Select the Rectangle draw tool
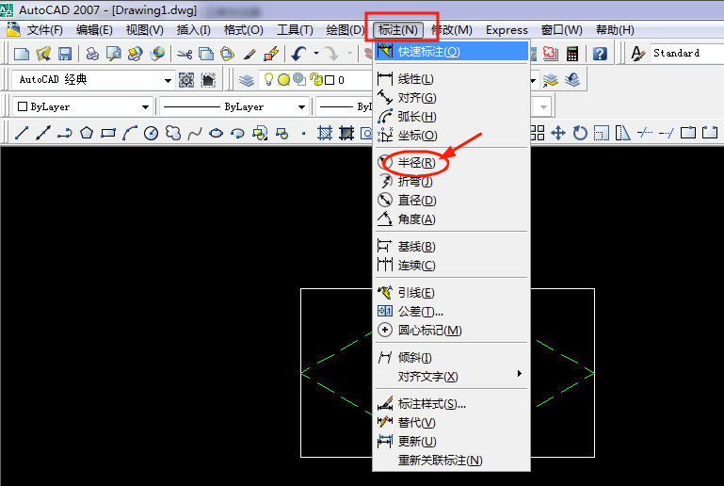The image size is (724, 486). tap(108, 133)
